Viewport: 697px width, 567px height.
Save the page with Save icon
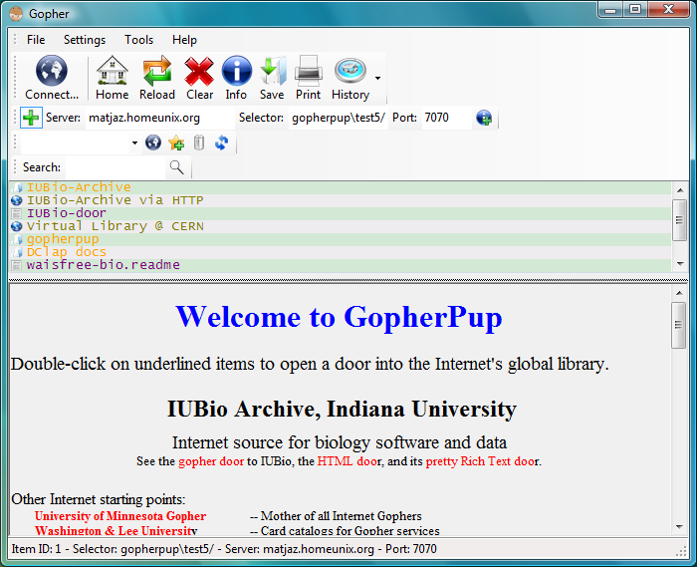[272, 72]
